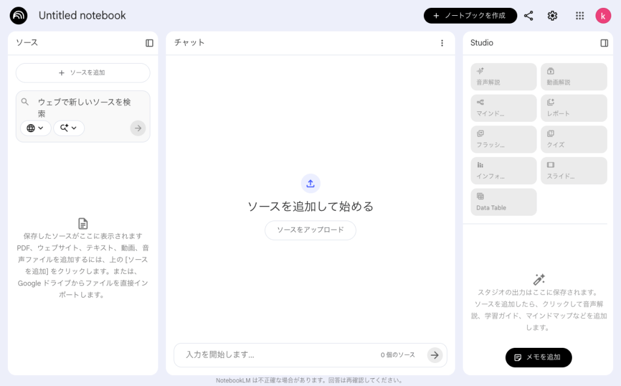
Task: Open the Google apps grid menu
Action: click(x=579, y=16)
